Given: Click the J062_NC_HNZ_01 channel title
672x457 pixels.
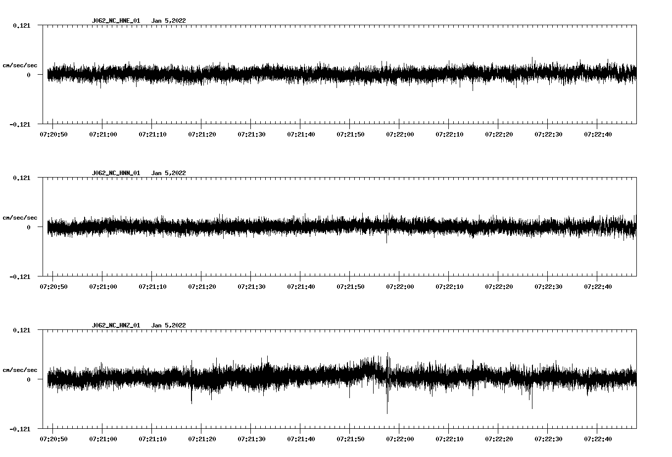Looking at the screenshot, I should click(x=116, y=325).
